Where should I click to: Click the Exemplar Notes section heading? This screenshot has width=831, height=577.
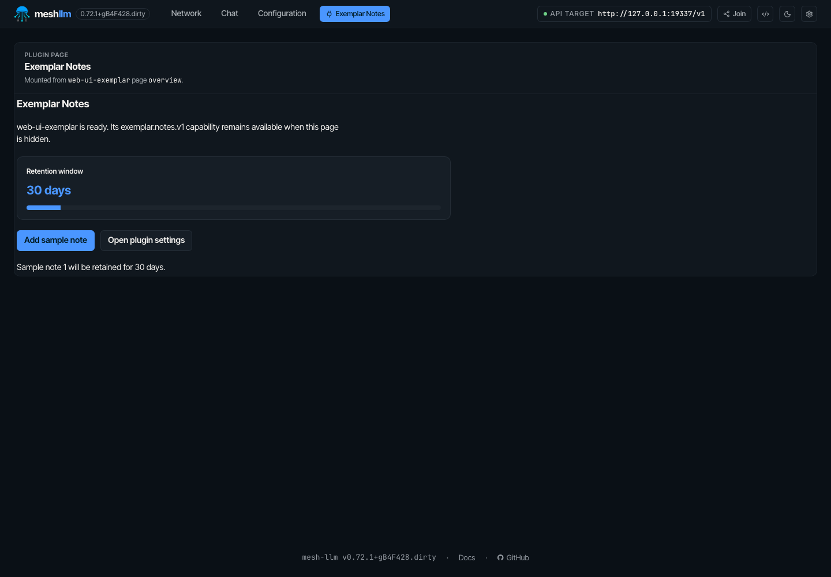click(x=53, y=104)
